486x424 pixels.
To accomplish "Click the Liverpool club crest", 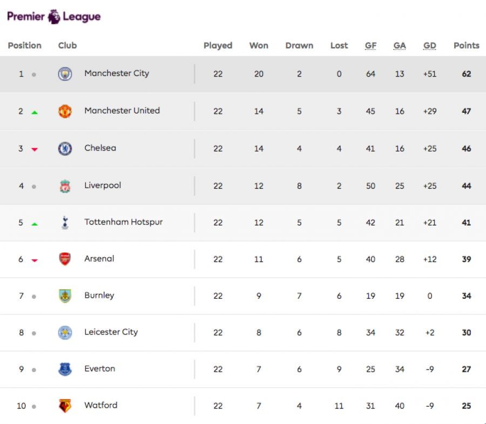I will click(65, 186).
